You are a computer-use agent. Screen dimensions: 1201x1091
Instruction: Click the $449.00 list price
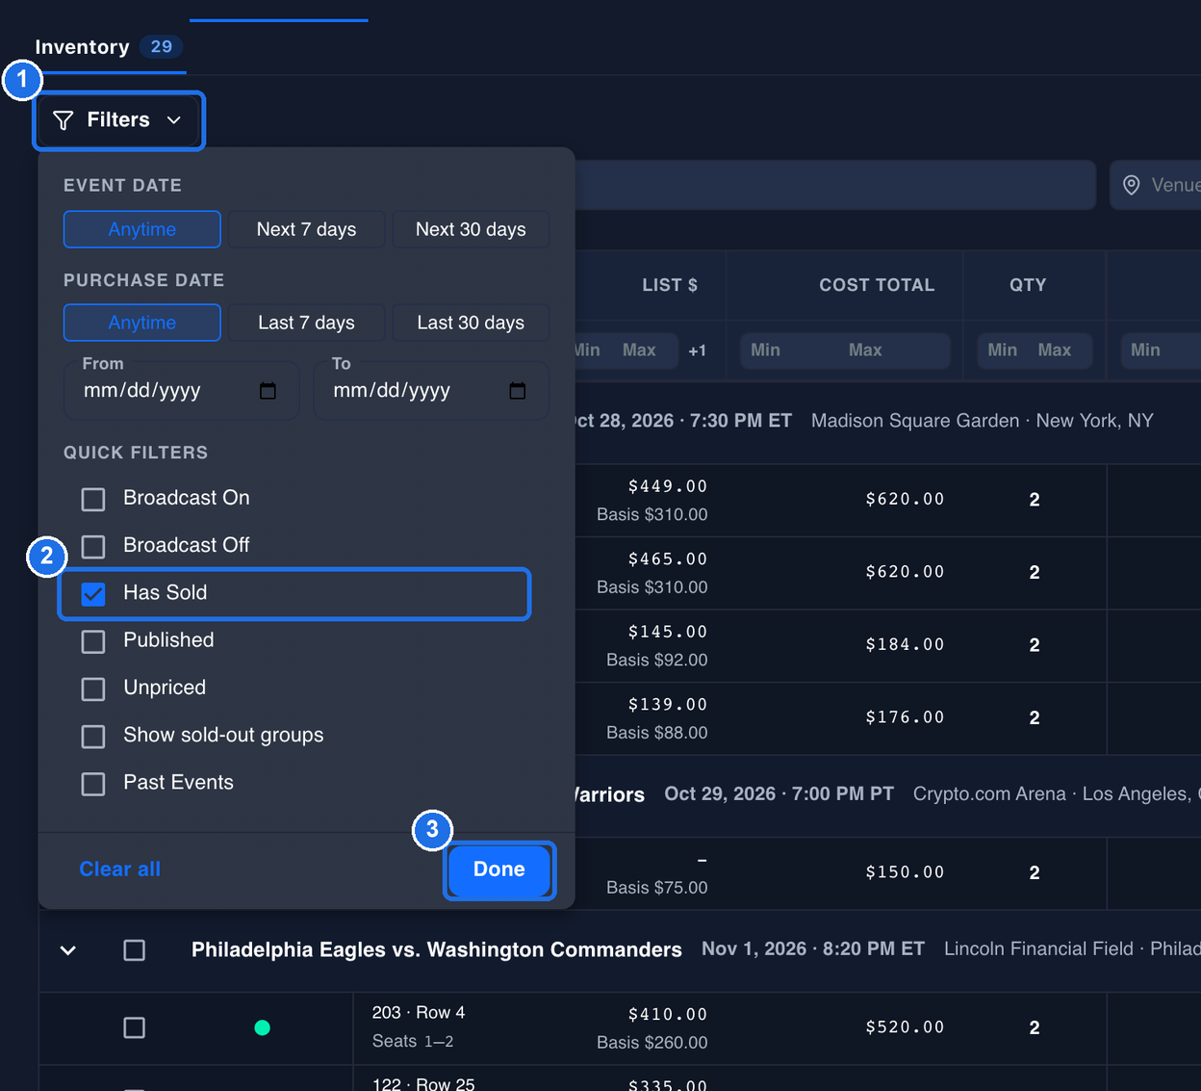(668, 486)
